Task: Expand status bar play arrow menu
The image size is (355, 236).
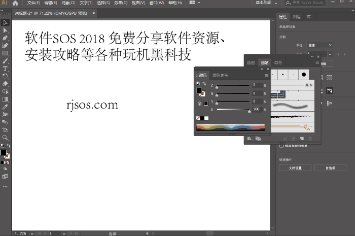Action: (x=148, y=233)
